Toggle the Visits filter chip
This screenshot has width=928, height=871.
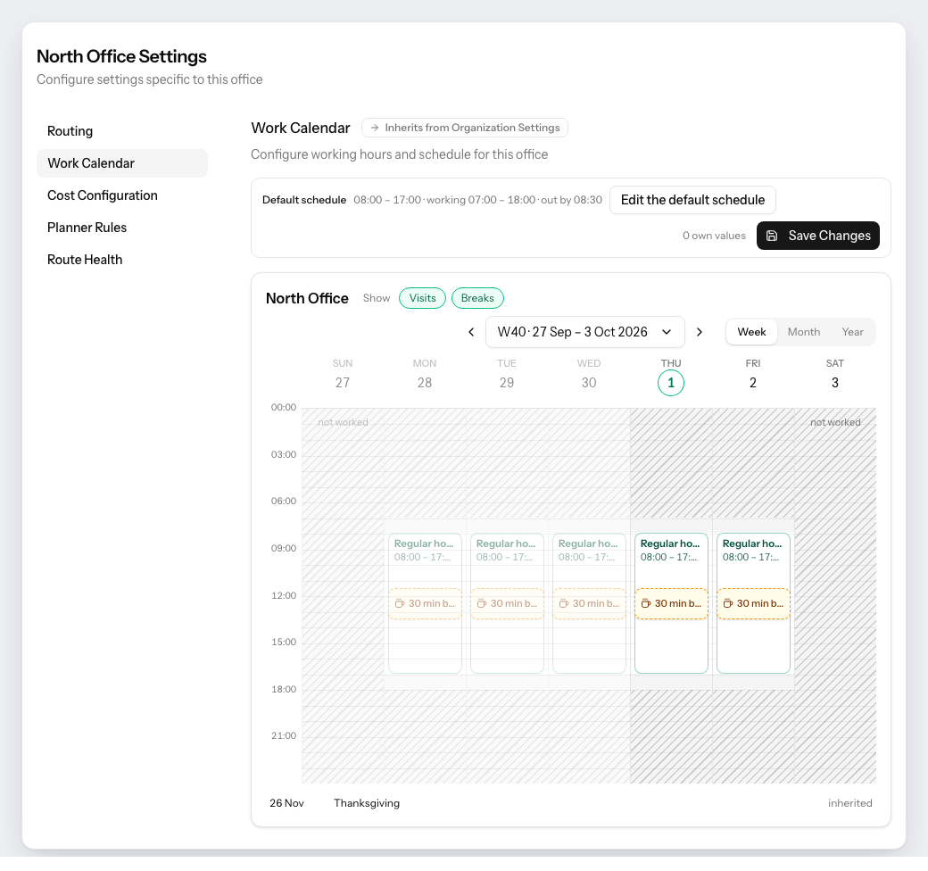click(x=423, y=298)
